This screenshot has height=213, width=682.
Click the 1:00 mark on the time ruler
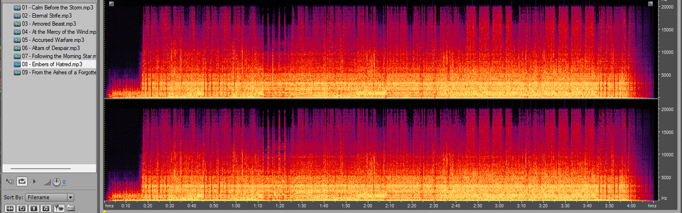[236, 206]
